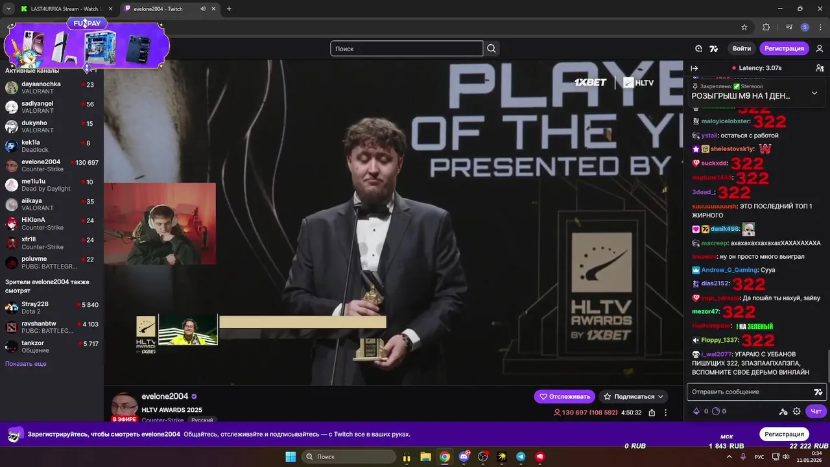Open Google Chrome from the taskbar
This screenshot has width=830, height=467.
click(445, 457)
